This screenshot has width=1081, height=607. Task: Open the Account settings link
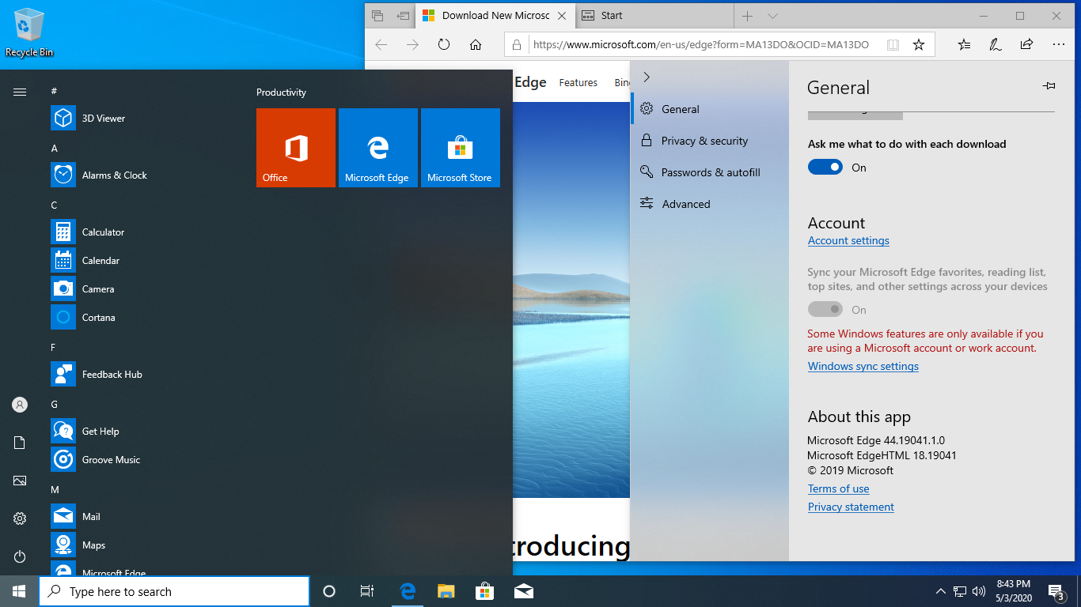pyautogui.click(x=848, y=241)
